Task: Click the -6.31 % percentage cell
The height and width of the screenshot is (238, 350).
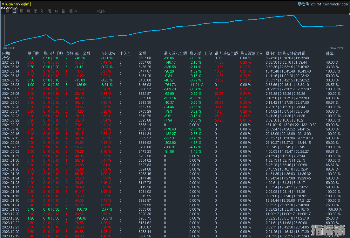Action: tap(106, 85)
